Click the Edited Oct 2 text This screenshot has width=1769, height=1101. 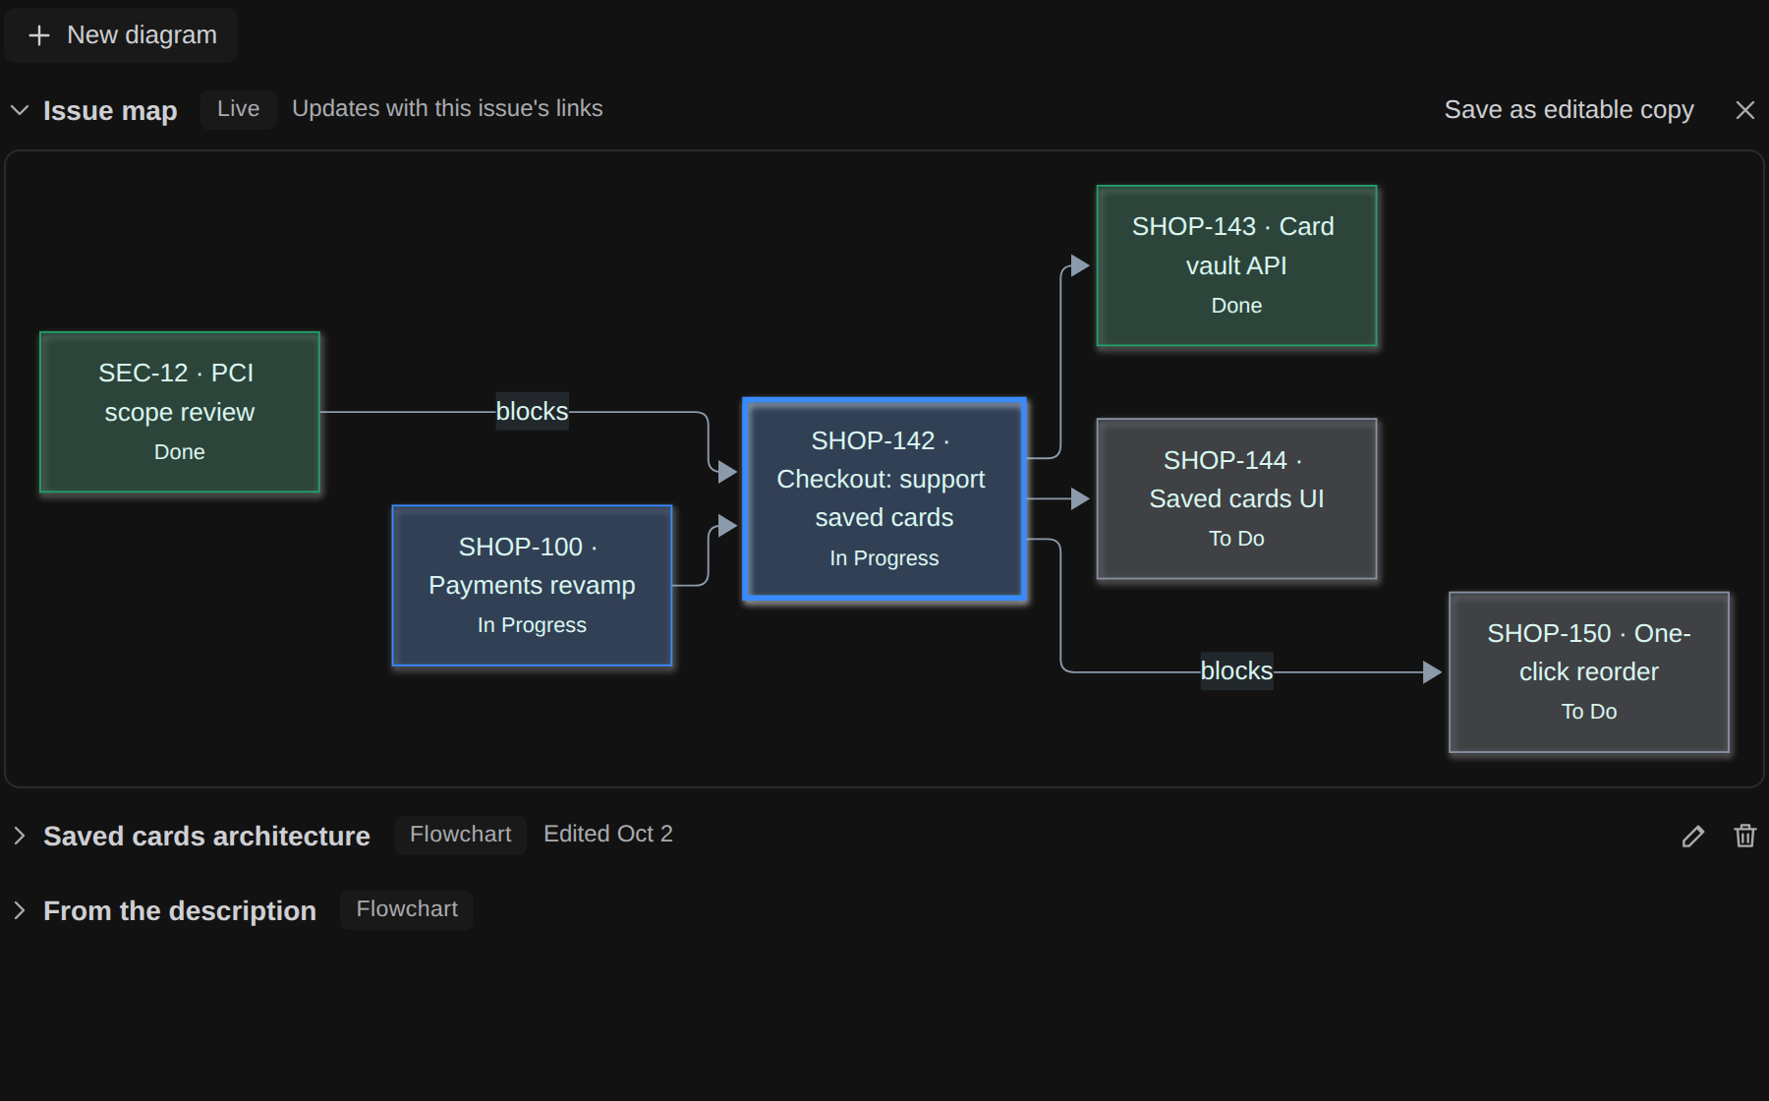(x=608, y=834)
